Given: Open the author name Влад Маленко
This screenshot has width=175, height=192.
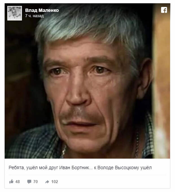Looking at the screenshot, I should 42,10.
